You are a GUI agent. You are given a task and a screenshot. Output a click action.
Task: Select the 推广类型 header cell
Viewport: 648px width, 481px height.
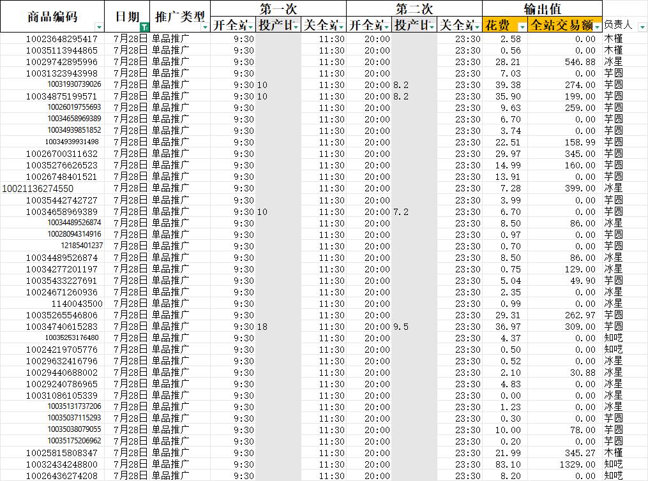pyautogui.click(x=180, y=17)
